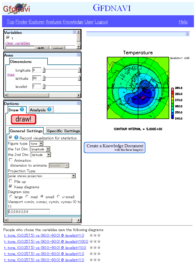Close the Temperature diagram panel

(187, 34)
